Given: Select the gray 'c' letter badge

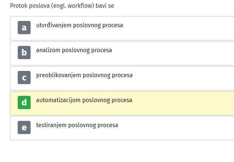Looking at the screenshot, I should click(24, 78).
